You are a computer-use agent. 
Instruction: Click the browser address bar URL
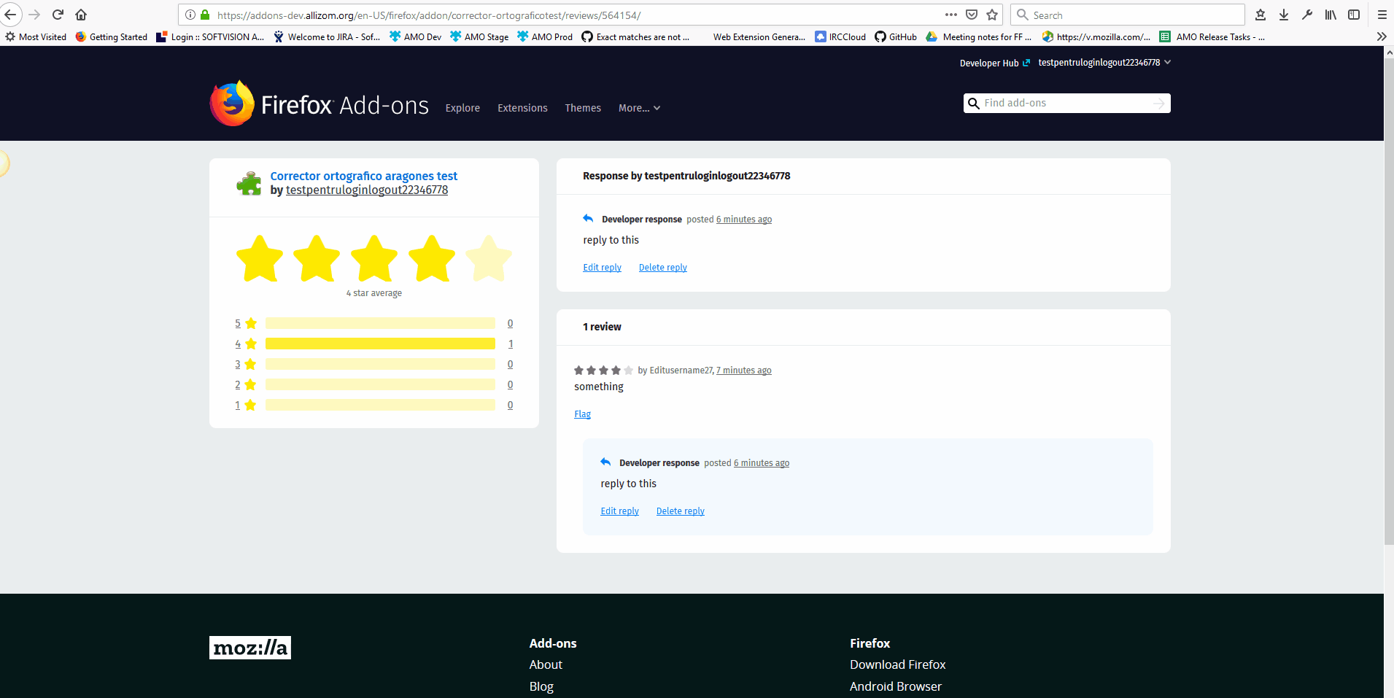pos(428,15)
